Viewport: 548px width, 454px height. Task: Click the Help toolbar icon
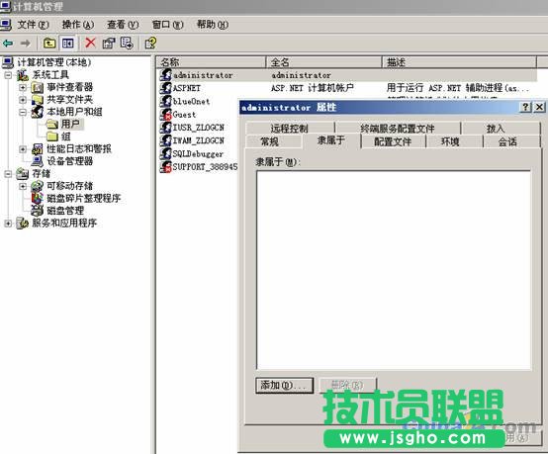click(x=150, y=44)
